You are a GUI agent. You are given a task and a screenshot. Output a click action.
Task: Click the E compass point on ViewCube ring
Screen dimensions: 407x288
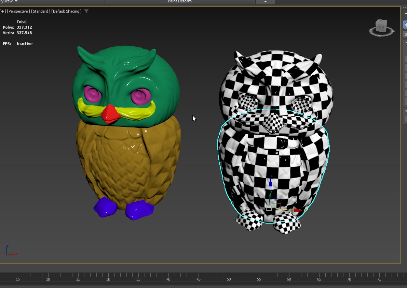(393, 31)
